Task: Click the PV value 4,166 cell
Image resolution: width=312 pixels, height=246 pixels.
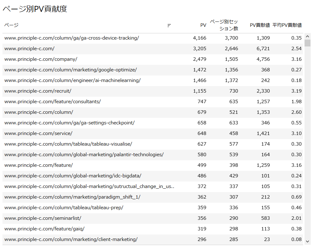Action: (199, 38)
